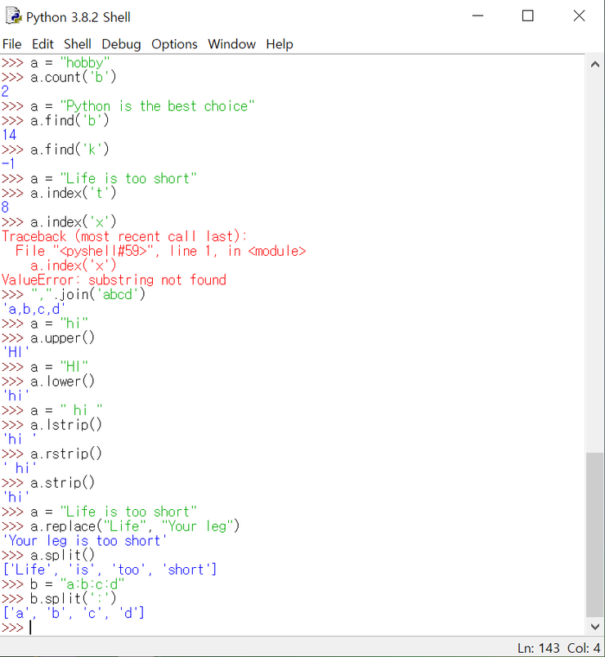The image size is (605, 657).
Task: Click the output 'HI'
Action: [16, 352]
